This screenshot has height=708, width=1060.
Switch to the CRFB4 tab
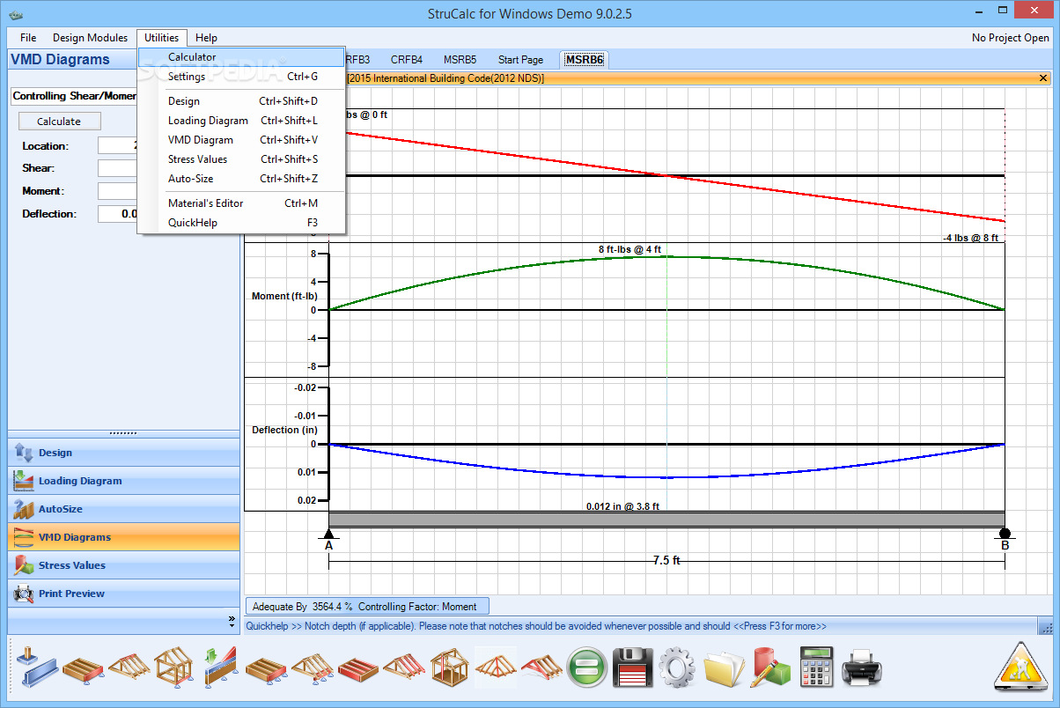(407, 60)
